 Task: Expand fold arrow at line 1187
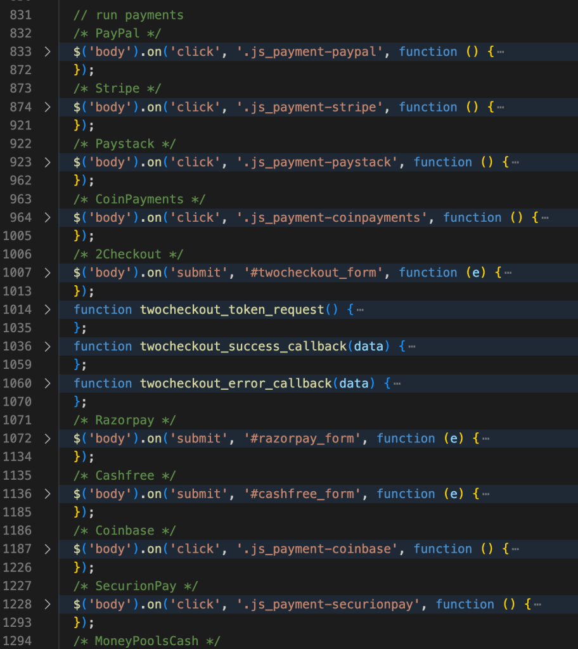48,549
